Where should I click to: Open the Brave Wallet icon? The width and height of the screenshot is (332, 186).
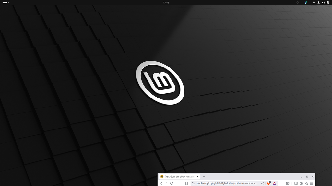[x=301, y=183]
